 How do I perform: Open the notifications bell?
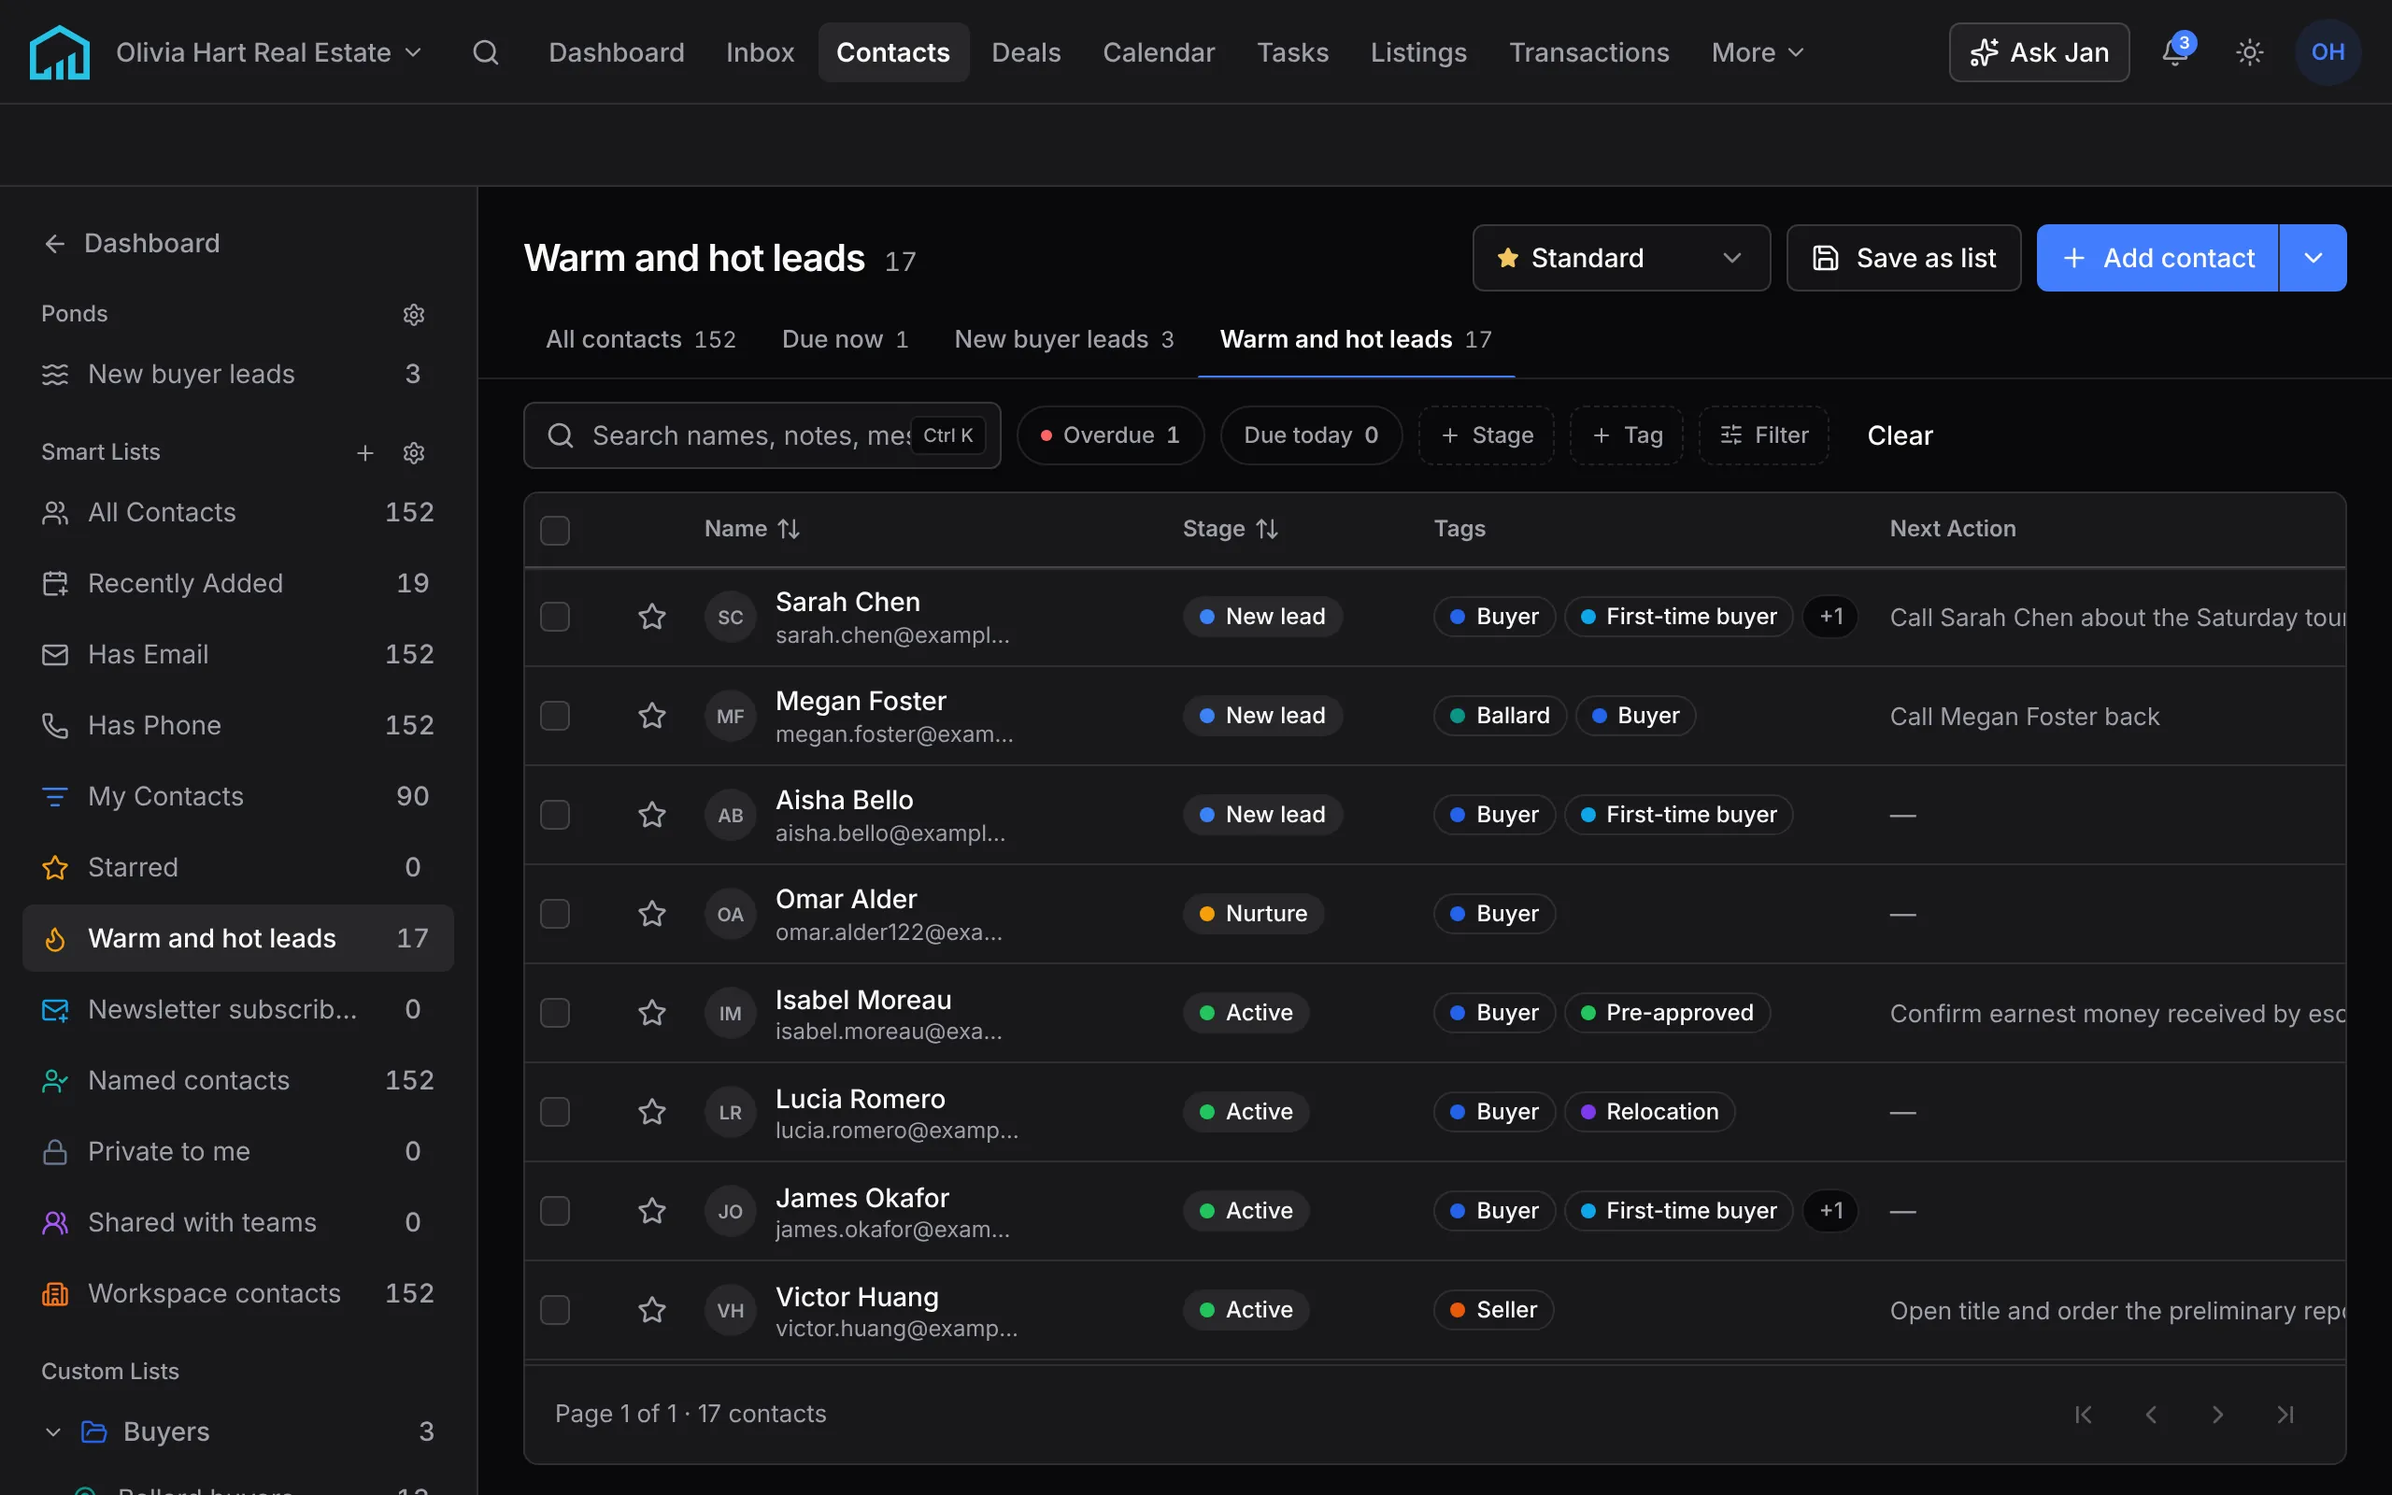click(2175, 51)
